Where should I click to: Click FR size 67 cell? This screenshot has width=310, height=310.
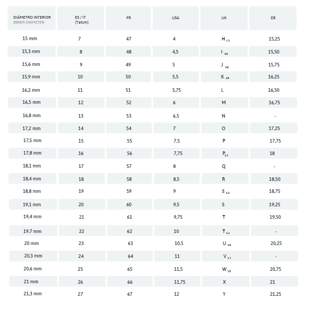click(x=130, y=294)
